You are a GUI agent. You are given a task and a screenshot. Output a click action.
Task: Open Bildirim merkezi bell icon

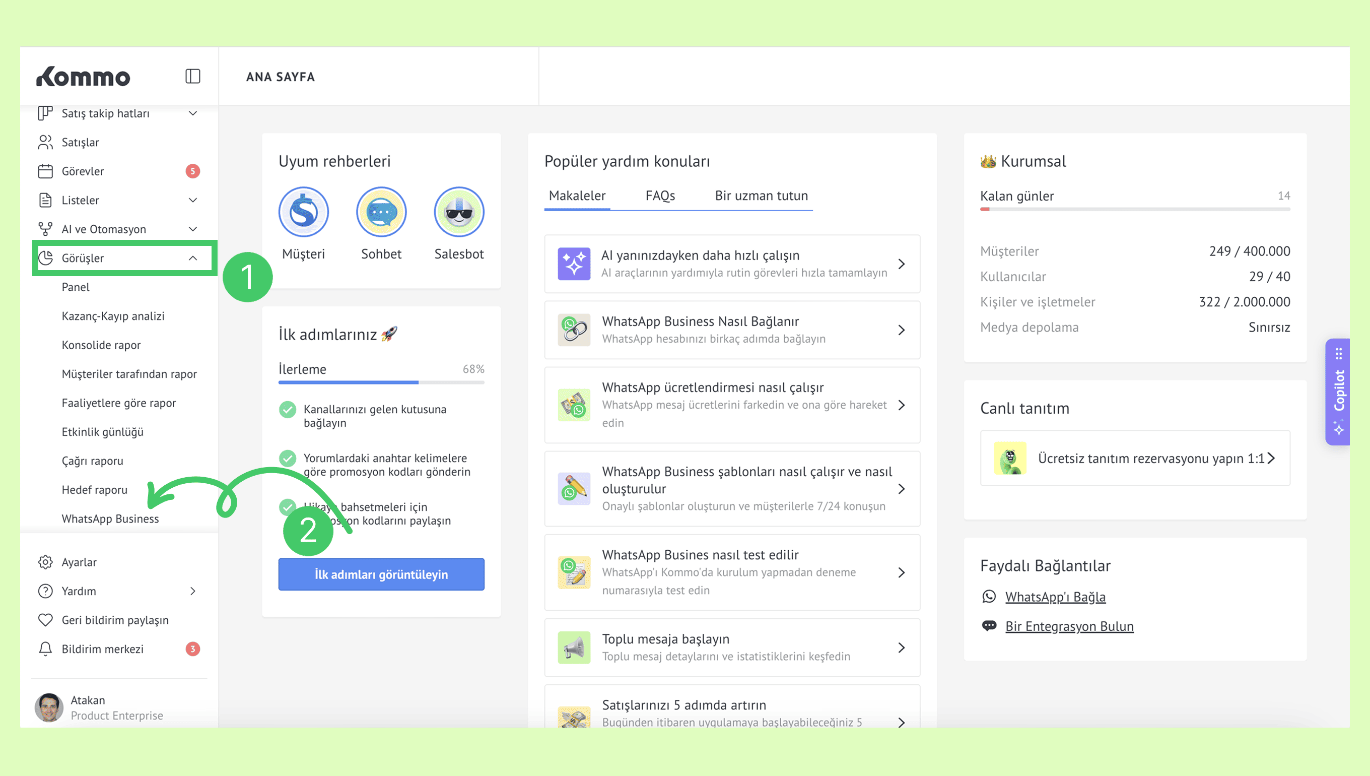45,649
